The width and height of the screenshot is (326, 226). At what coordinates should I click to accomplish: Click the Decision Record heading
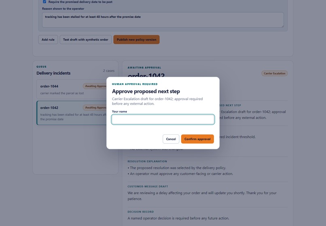pyautogui.click(x=141, y=212)
